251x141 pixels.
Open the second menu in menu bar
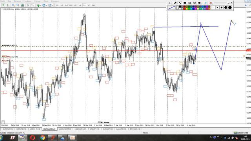[9, 1]
